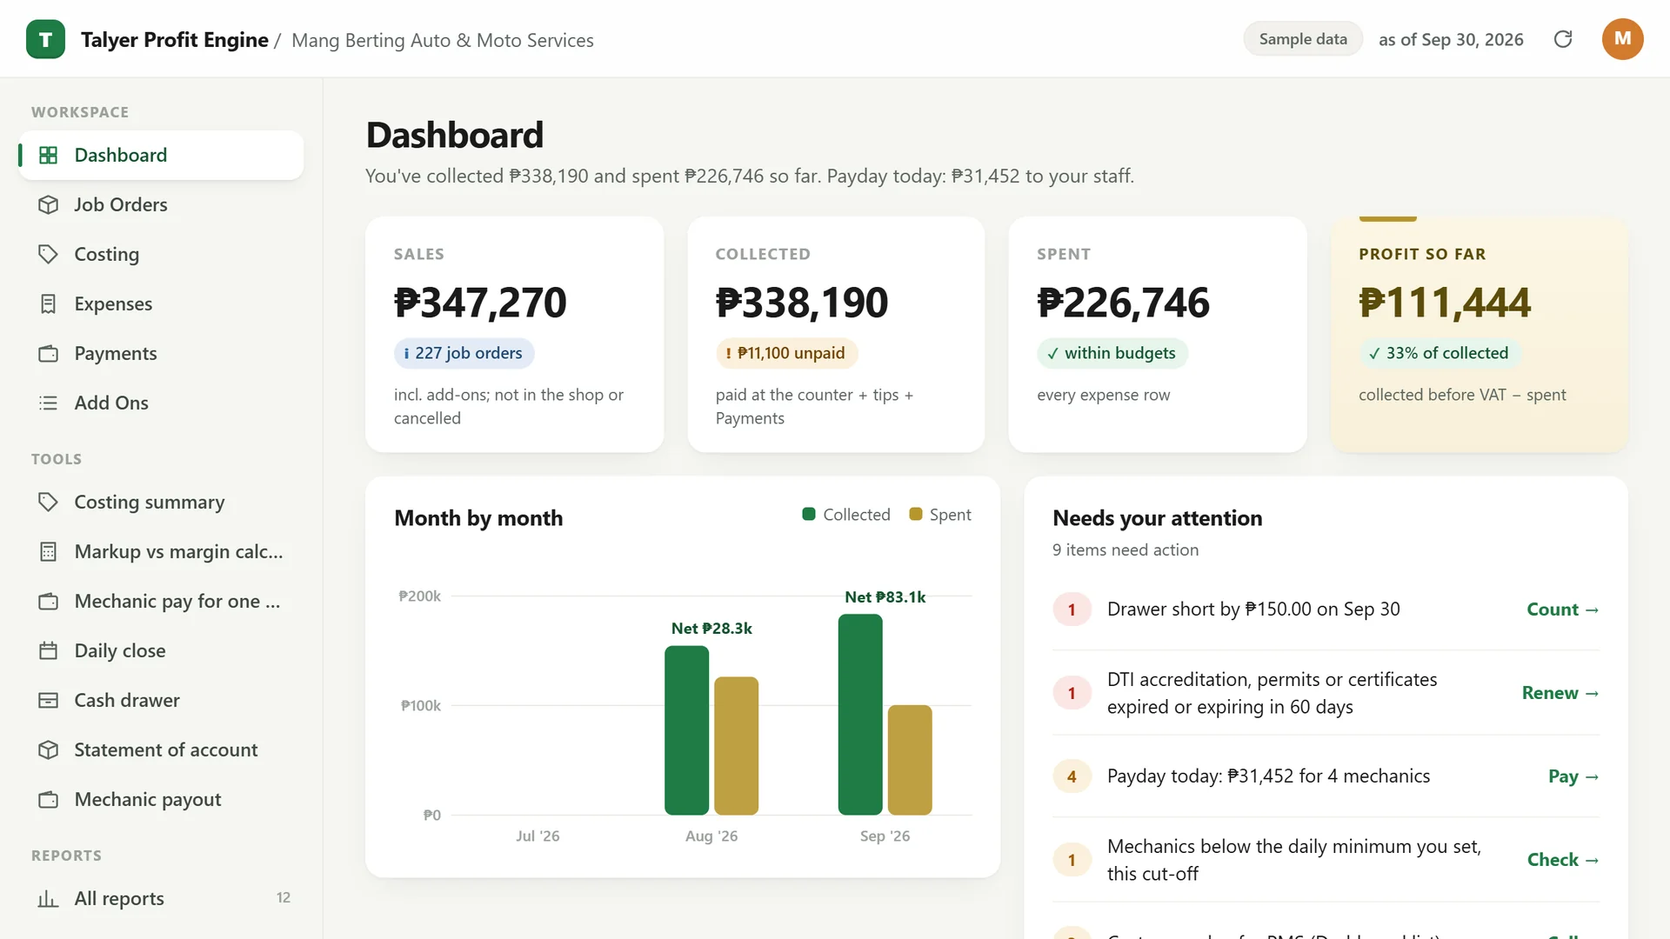
Task: Click the Markup vs margin calculator icon
Action: (49, 551)
